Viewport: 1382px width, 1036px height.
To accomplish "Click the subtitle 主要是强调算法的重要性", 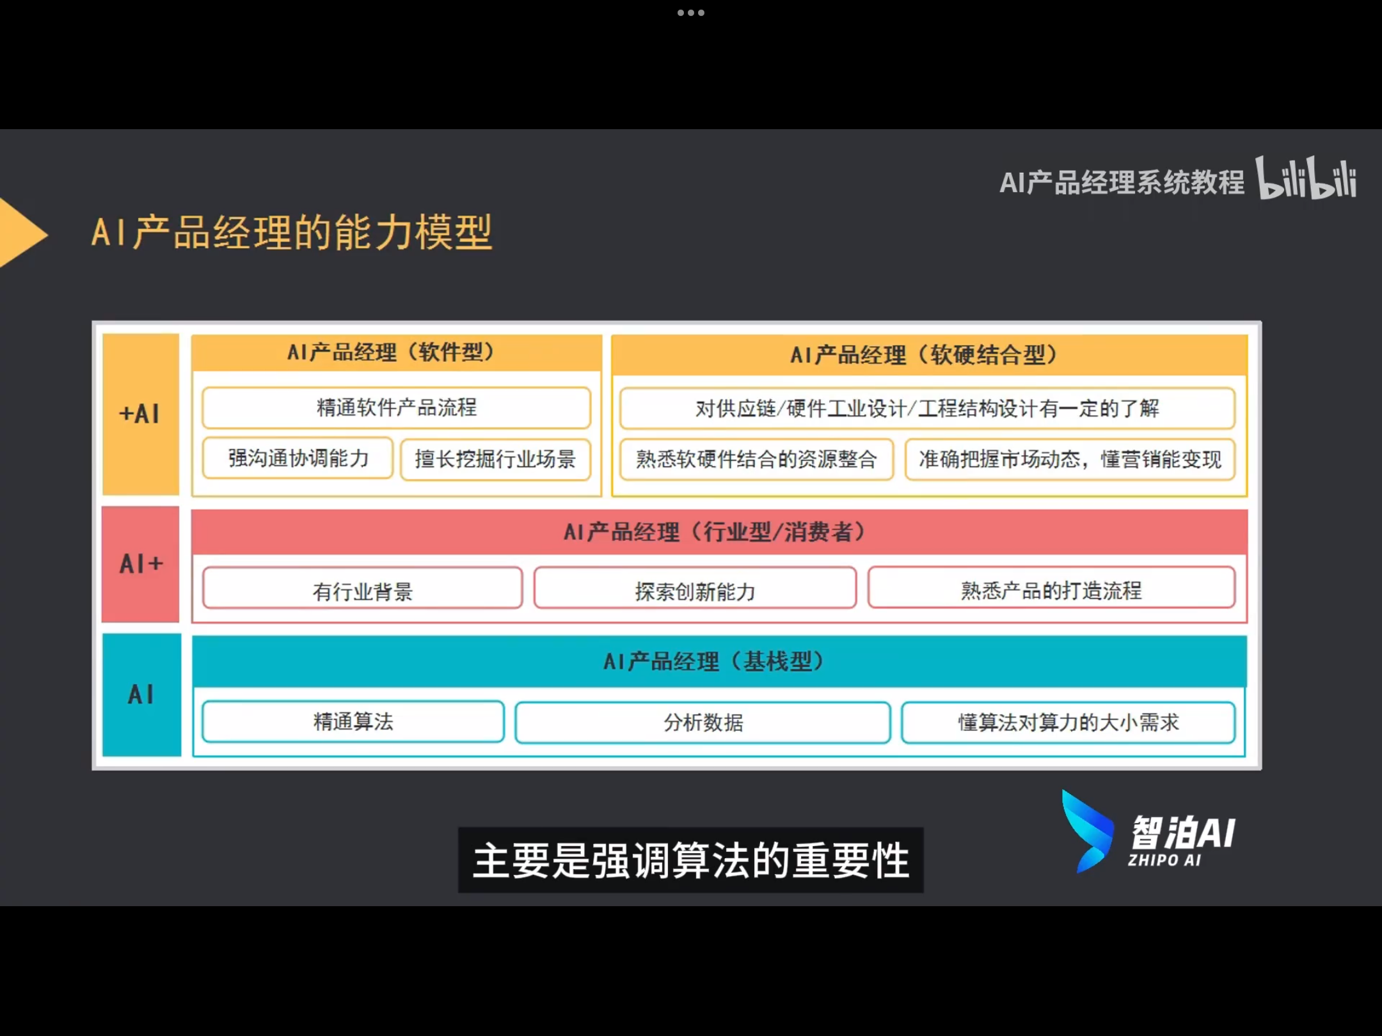I will pos(690,861).
